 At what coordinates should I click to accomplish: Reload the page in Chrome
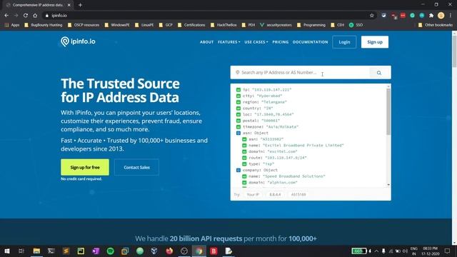(x=26, y=16)
